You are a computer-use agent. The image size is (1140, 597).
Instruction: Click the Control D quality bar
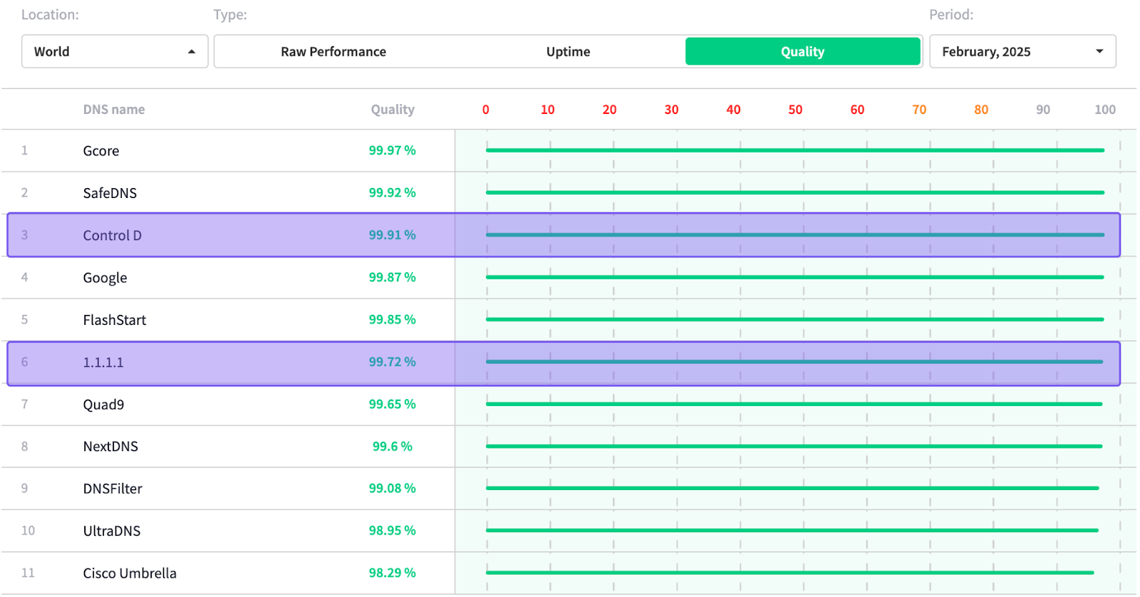coord(795,234)
